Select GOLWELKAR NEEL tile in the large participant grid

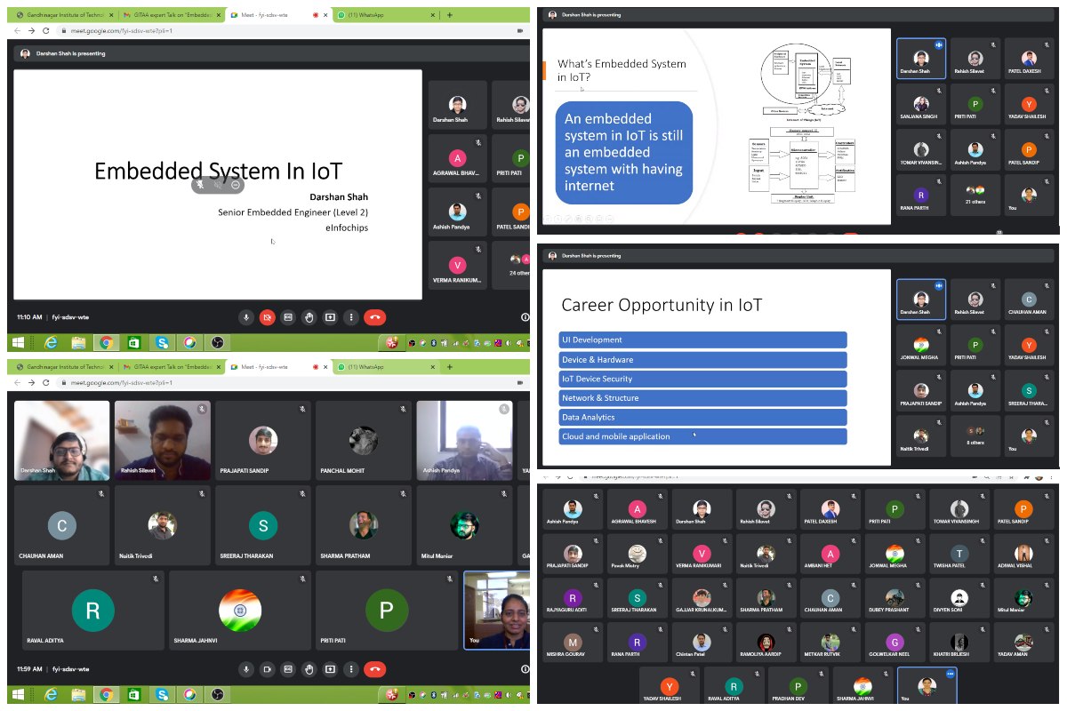(x=895, y=643)
